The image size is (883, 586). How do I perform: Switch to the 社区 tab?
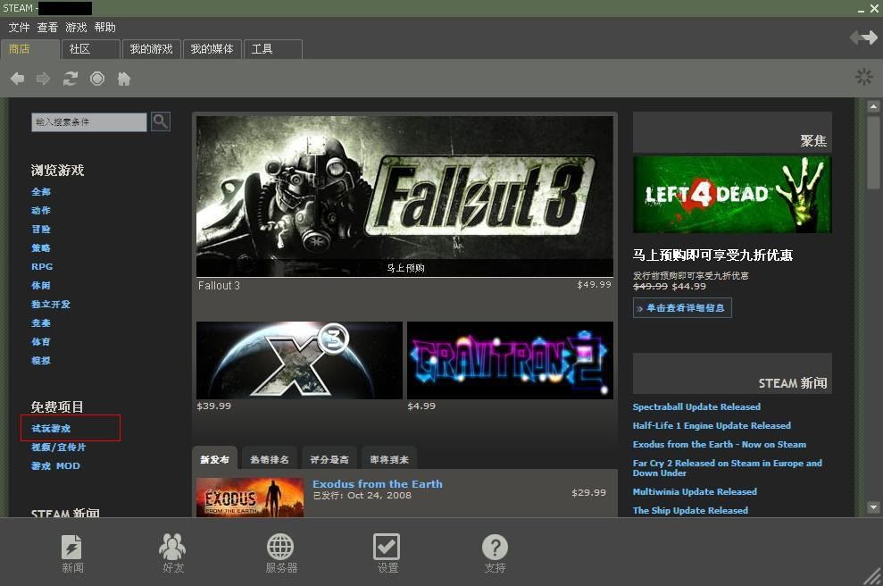[x=91, y=49]
